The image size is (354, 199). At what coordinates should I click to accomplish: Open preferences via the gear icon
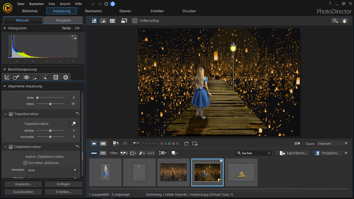106,4
